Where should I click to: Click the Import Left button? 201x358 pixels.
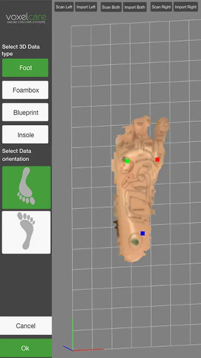coord(86,7)
